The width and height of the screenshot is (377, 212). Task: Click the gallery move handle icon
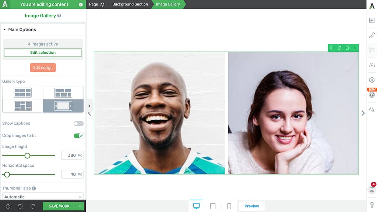tap(332, 48)
